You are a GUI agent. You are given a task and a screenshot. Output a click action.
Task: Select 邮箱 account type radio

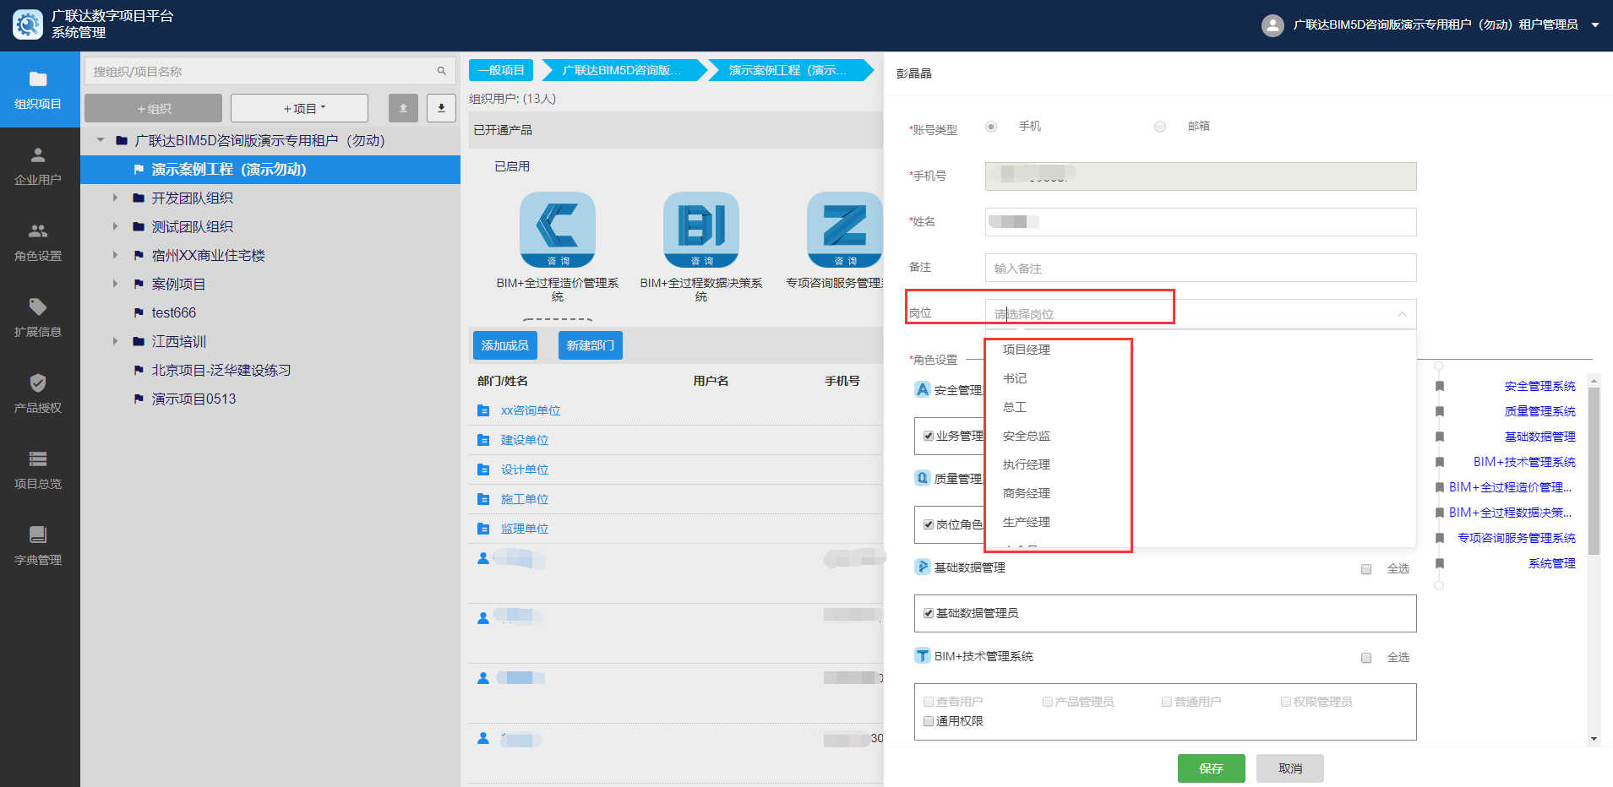click(1160, 127)
